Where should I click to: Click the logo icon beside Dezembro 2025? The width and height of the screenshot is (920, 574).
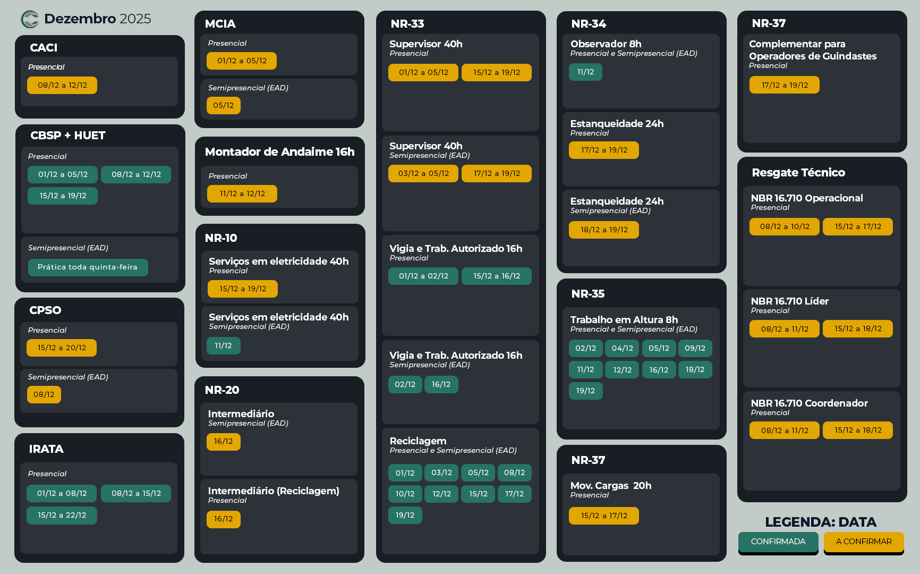[30, 19]
